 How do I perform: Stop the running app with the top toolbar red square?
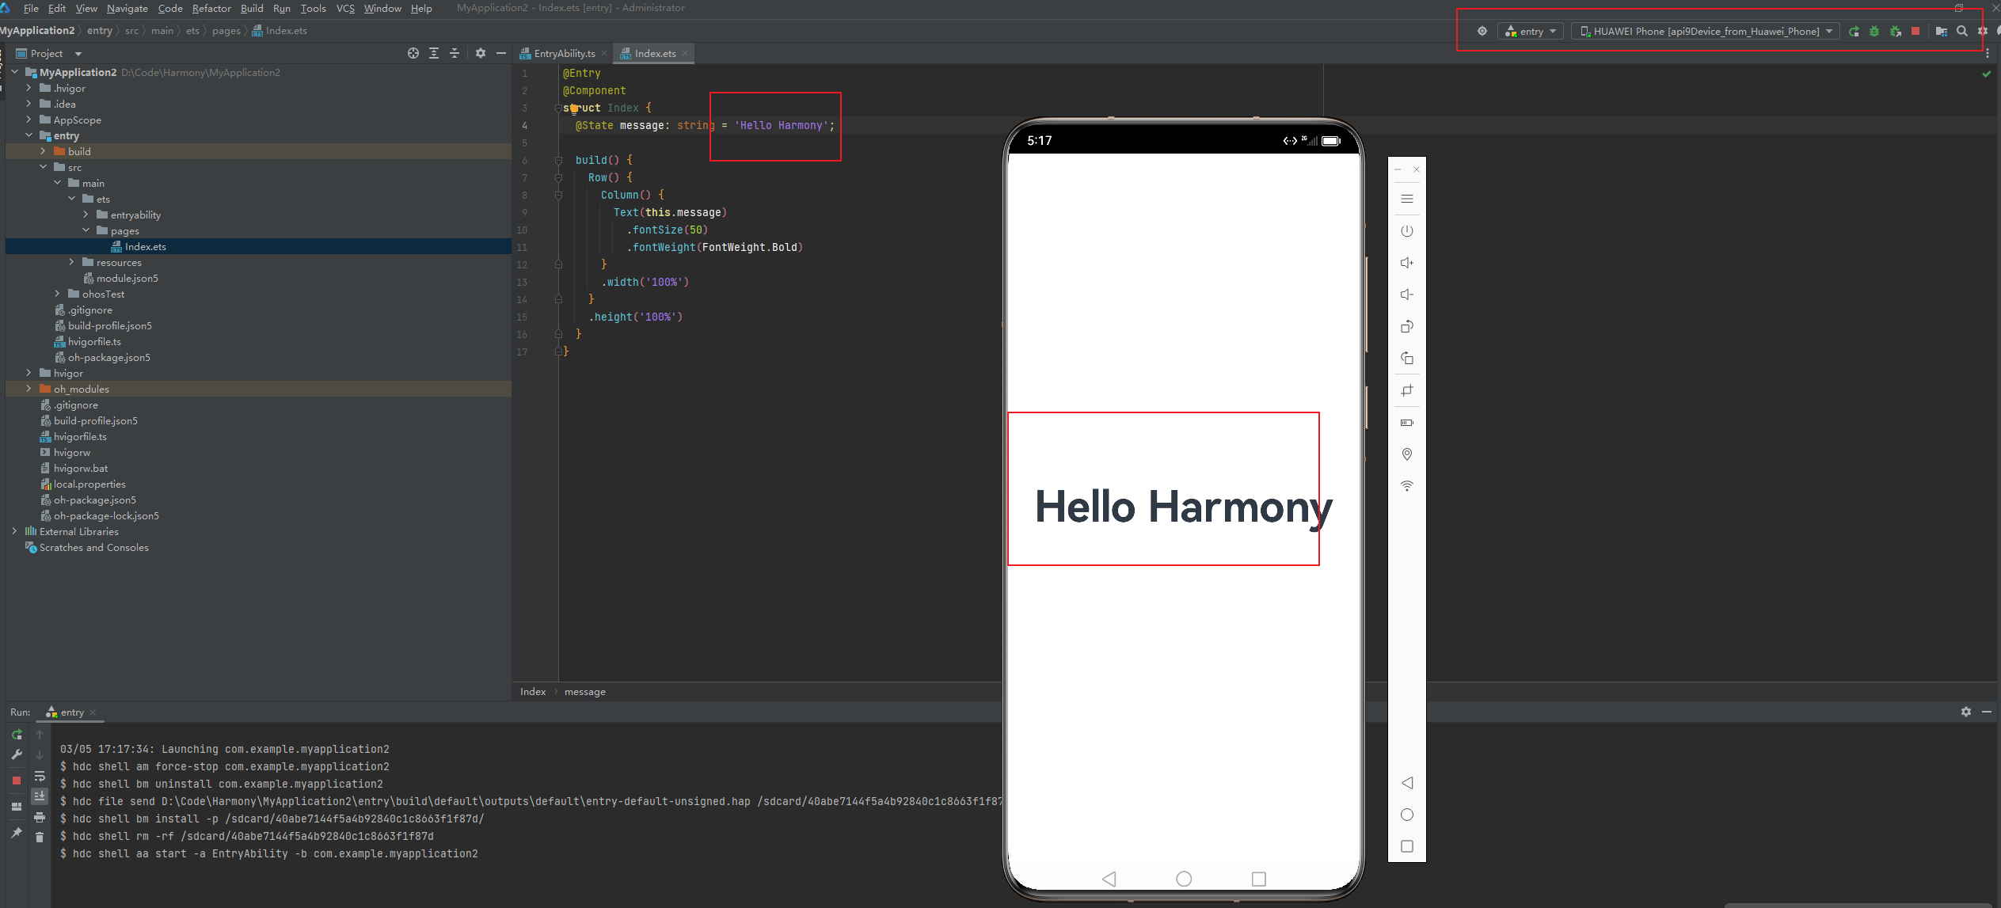point(1915,32)
